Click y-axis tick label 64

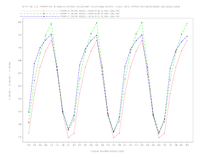(20, 73)
